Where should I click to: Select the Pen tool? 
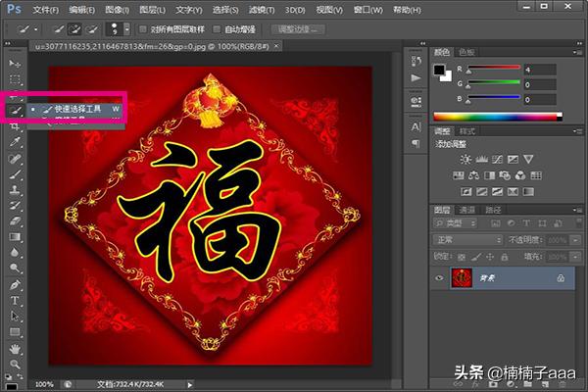pyautogui.click(x=15, y=284)
